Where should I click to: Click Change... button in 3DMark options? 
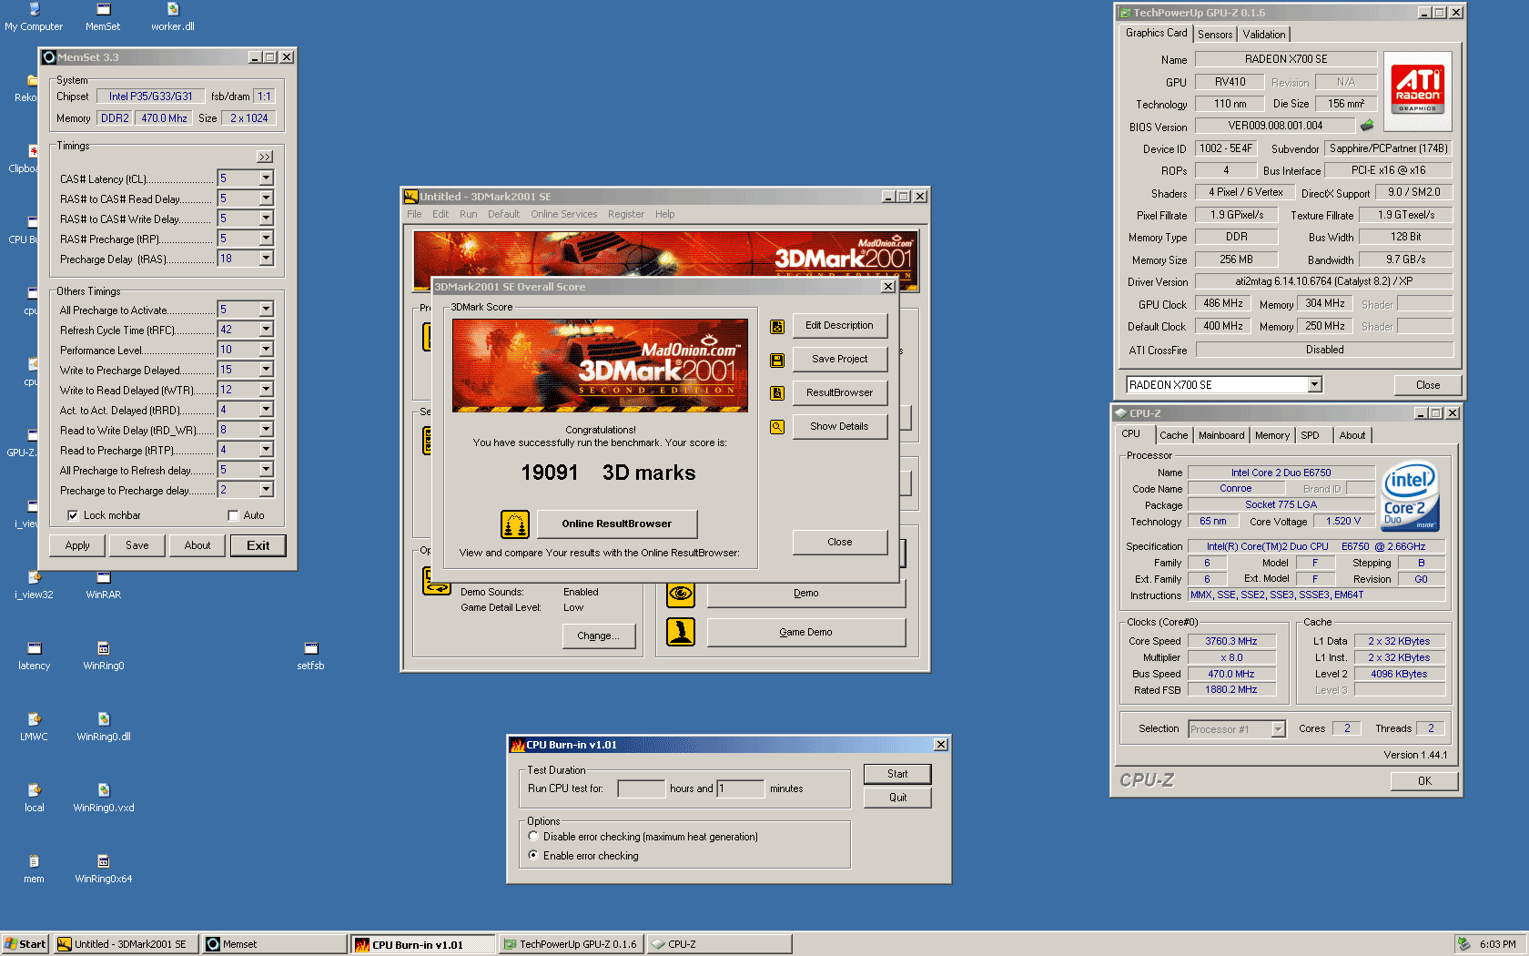point(599,636)
